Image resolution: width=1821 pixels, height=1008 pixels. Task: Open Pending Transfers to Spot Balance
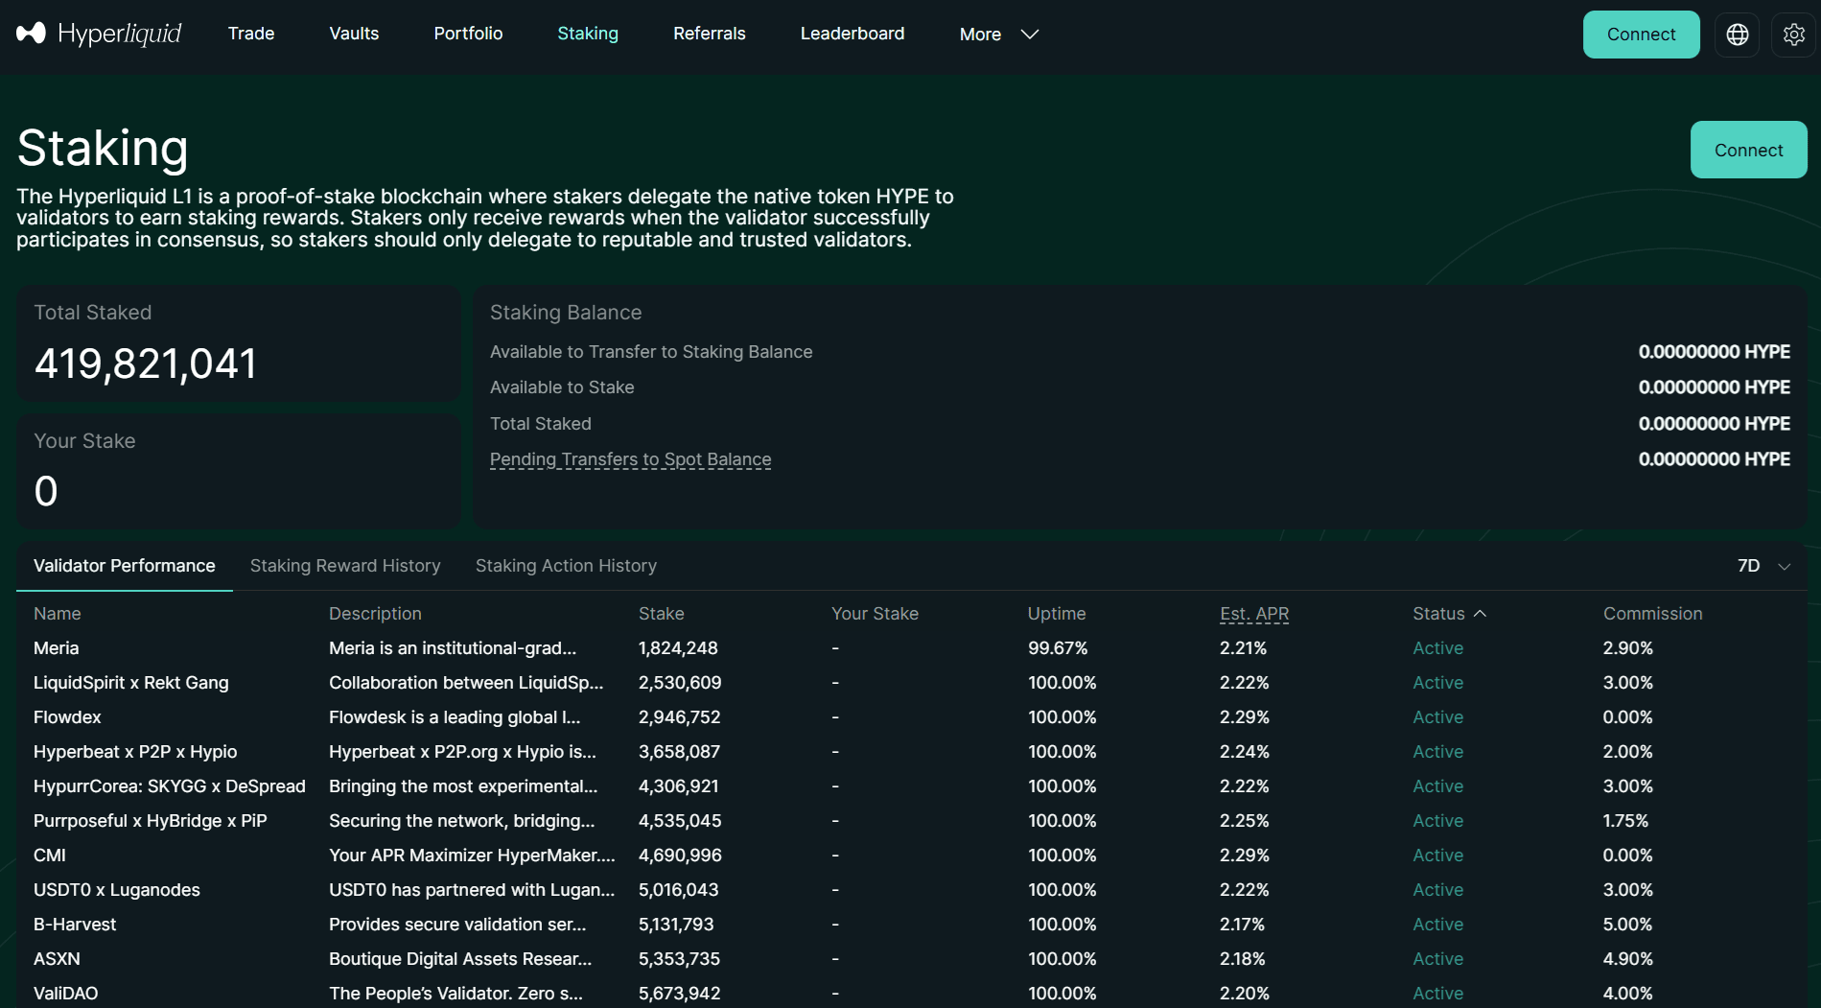click(x=630, y=459)
